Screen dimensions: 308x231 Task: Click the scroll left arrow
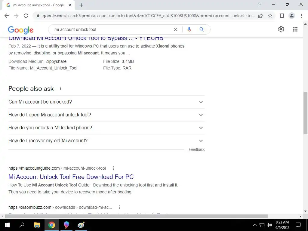pyautogui.click(x=2, y=216)
